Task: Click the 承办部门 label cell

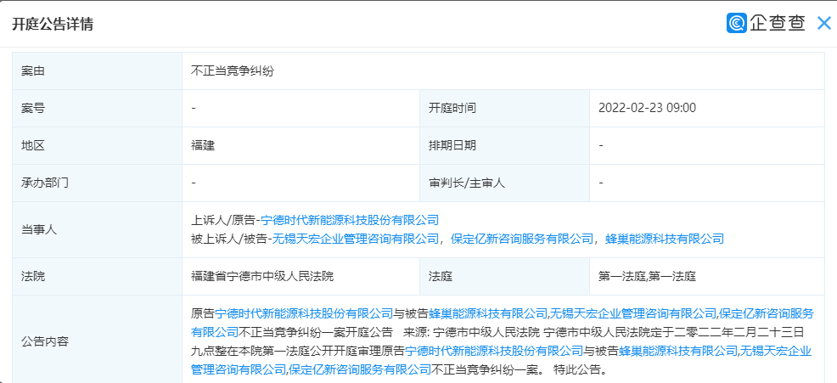Action: coord(97,183)
